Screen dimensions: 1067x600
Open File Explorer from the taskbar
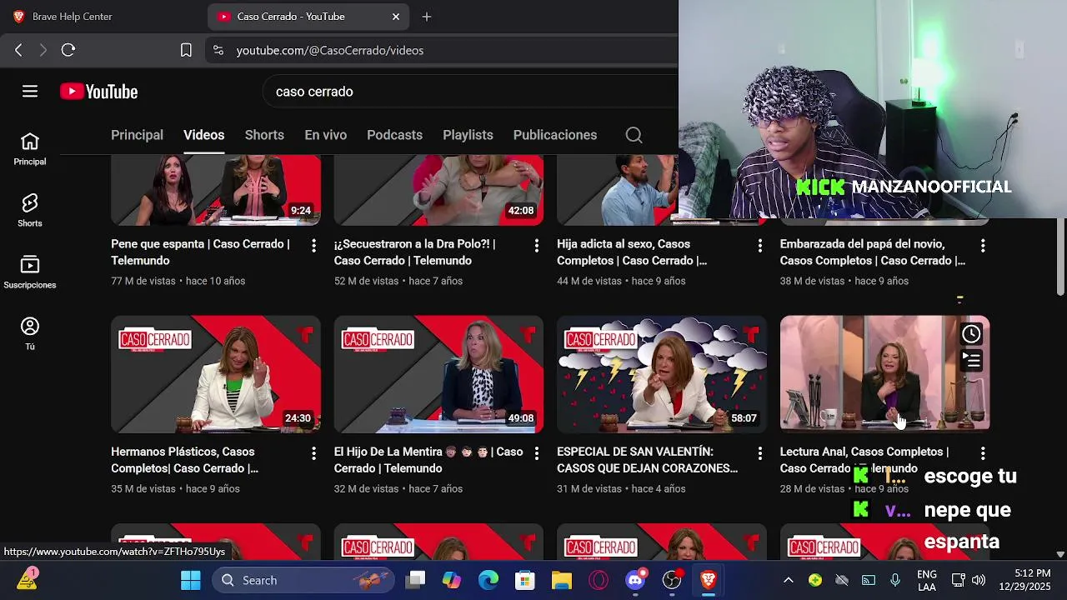562,580
